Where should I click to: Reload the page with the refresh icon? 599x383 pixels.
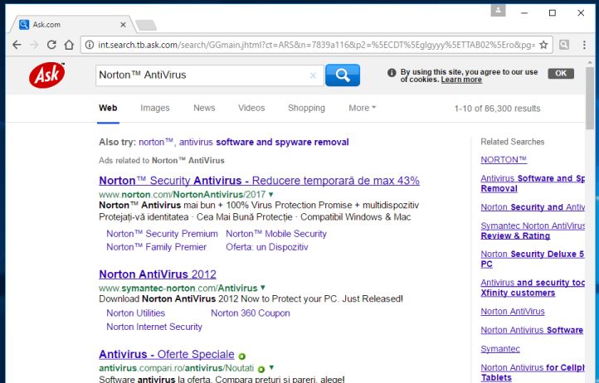pos(51,45)
